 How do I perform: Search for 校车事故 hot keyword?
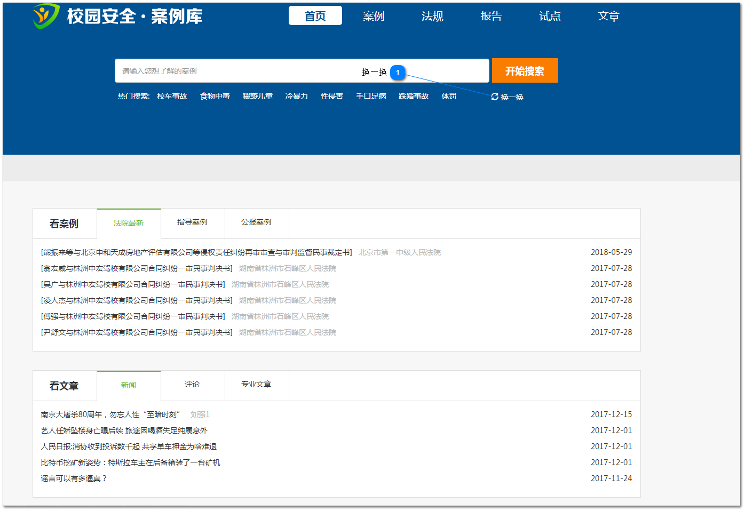[x=172, y=96]
